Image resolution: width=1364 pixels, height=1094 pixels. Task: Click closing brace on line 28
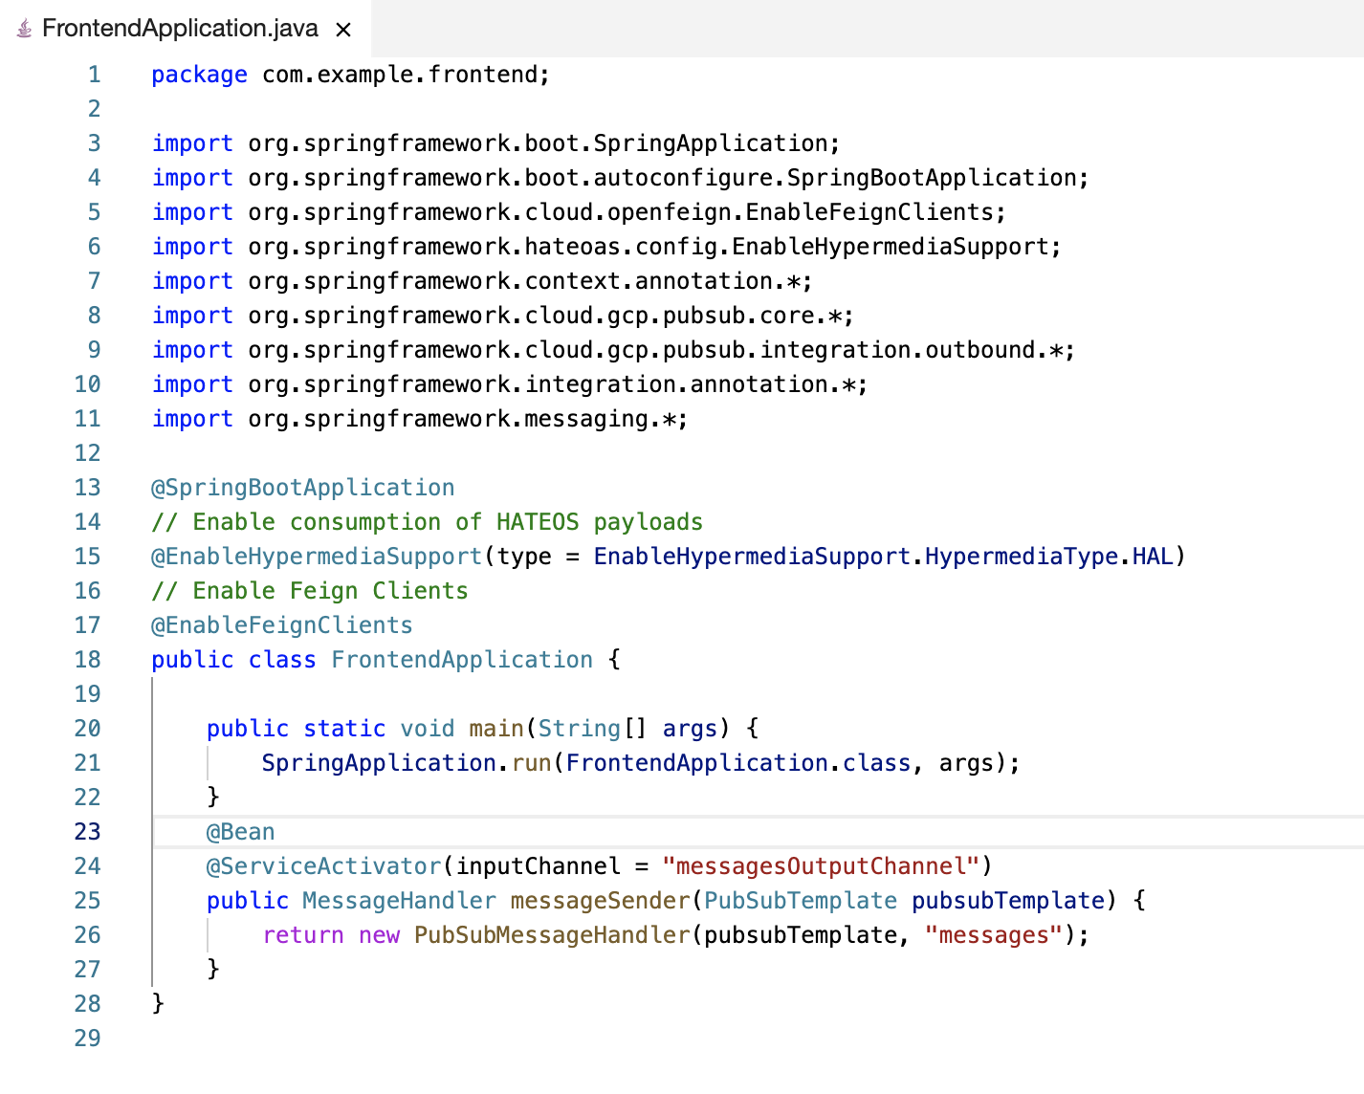click(x=158, y=1002)
